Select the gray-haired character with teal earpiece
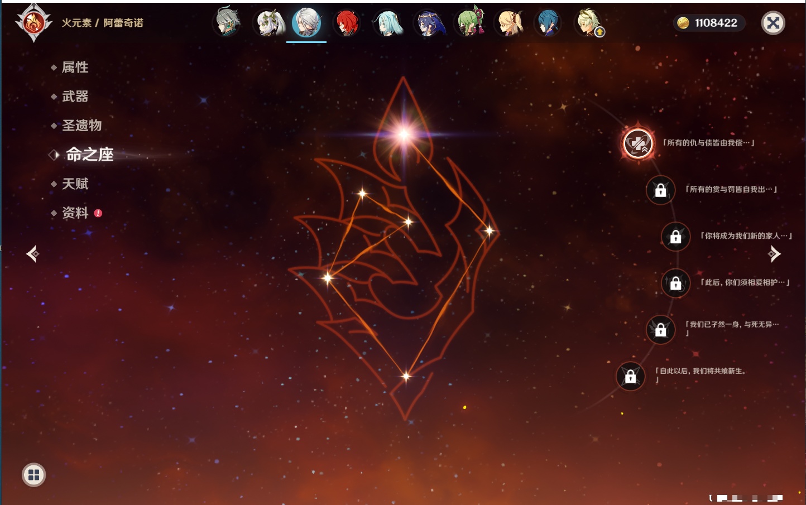This screenshot has width=806, height=505. [227, 22]
